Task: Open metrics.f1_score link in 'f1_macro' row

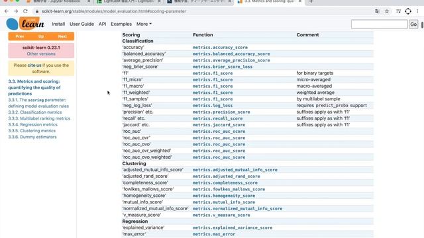Action: [213, 87]
